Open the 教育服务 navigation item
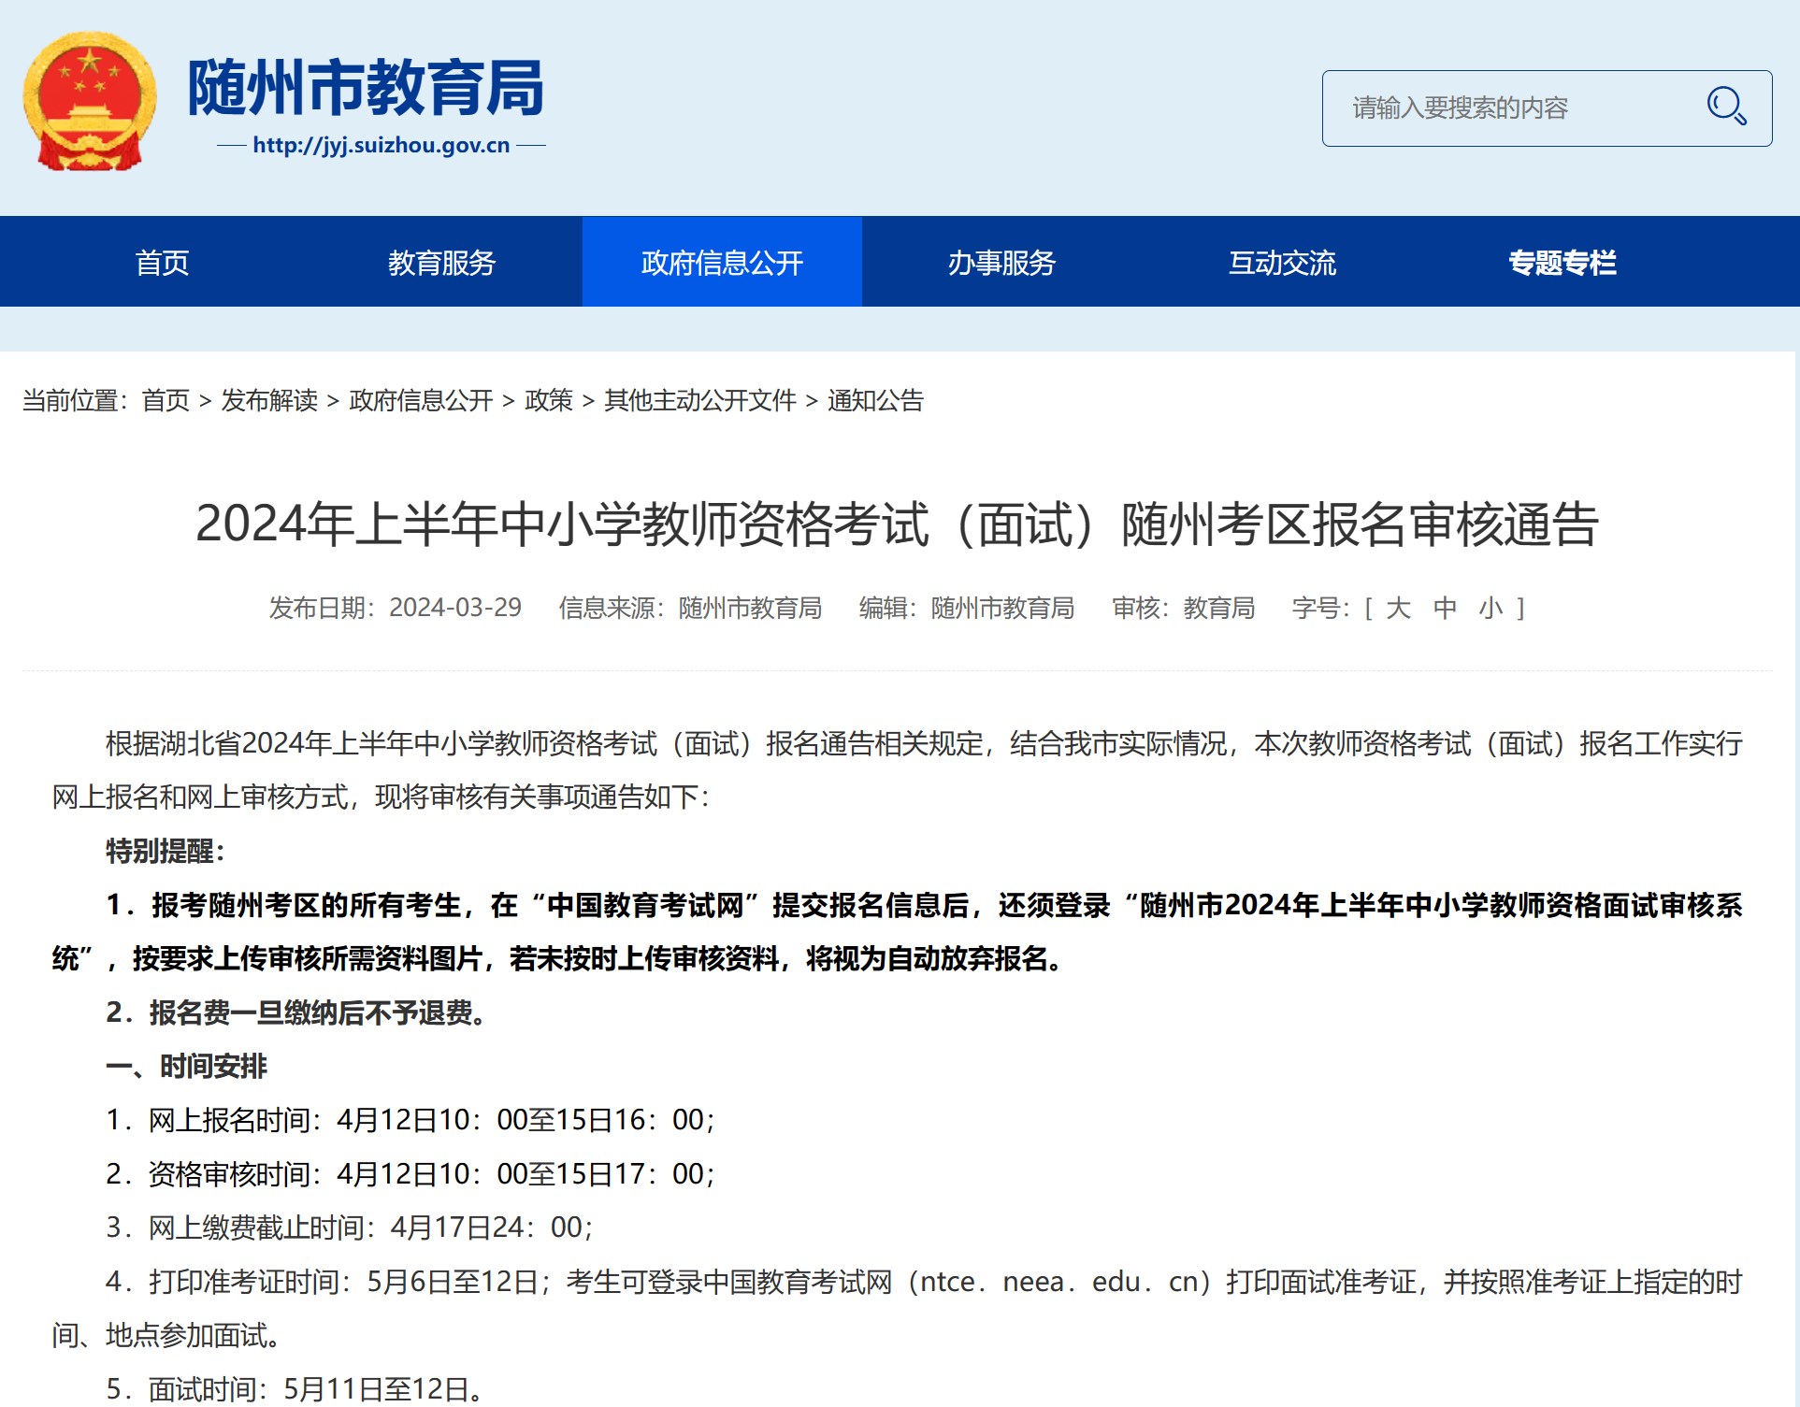The image size is (1800, 1407). (x=441, y=263)
